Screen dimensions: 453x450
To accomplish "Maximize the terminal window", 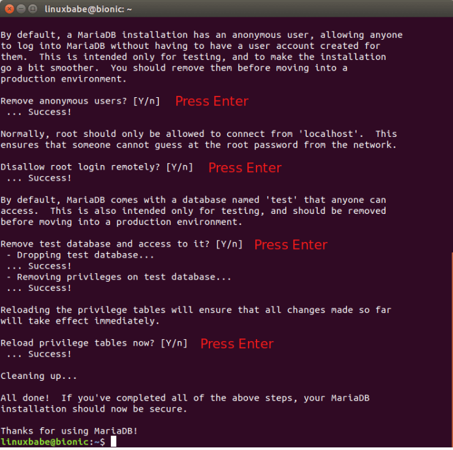I will 33,9.
